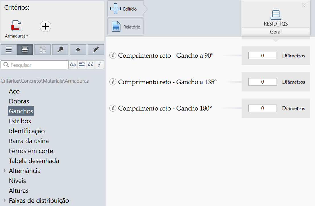
Task: Expand the Faixas de distribuição node
Action: 5,200
